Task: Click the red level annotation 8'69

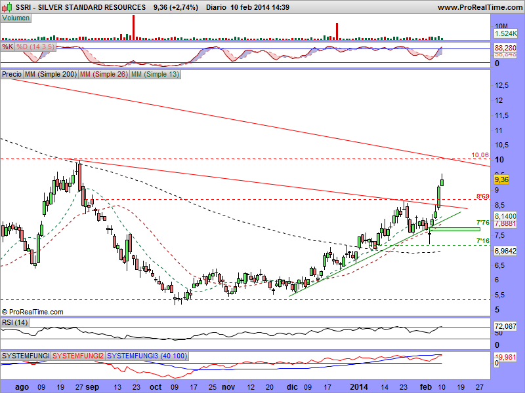Action: coord(483,196)
